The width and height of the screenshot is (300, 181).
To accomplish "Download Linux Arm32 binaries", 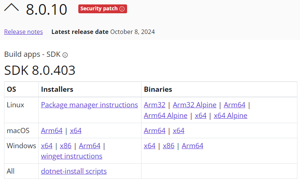I will pos(154,105).
